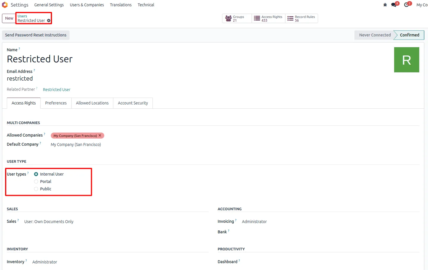Click Send Password Reset Instructions button
Image resolution: width=428 pixels, height=270 pixels.
tap(36, 35)
